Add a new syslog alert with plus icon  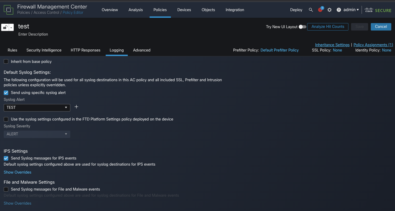tap(76, 107)
